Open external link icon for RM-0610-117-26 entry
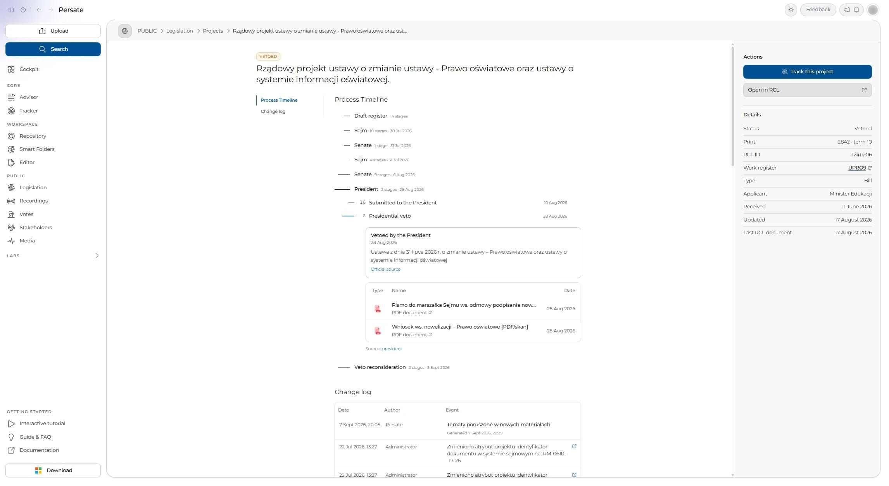The width and height of the screenshot is (889, 486). click(574, 446)
